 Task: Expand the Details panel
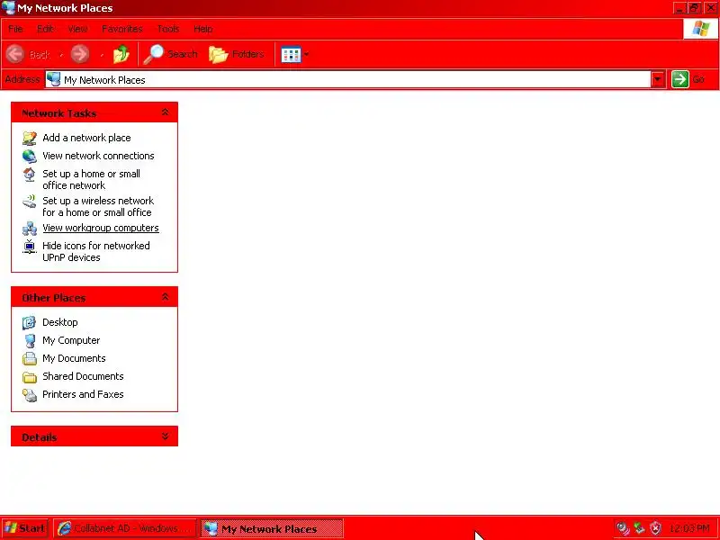(165, 436)
